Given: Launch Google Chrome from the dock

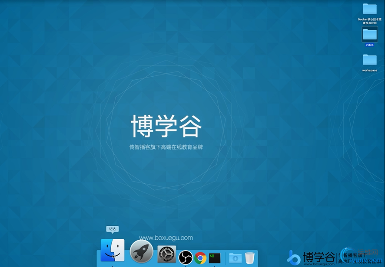Looking at the screenshot, I should (200, 258).
